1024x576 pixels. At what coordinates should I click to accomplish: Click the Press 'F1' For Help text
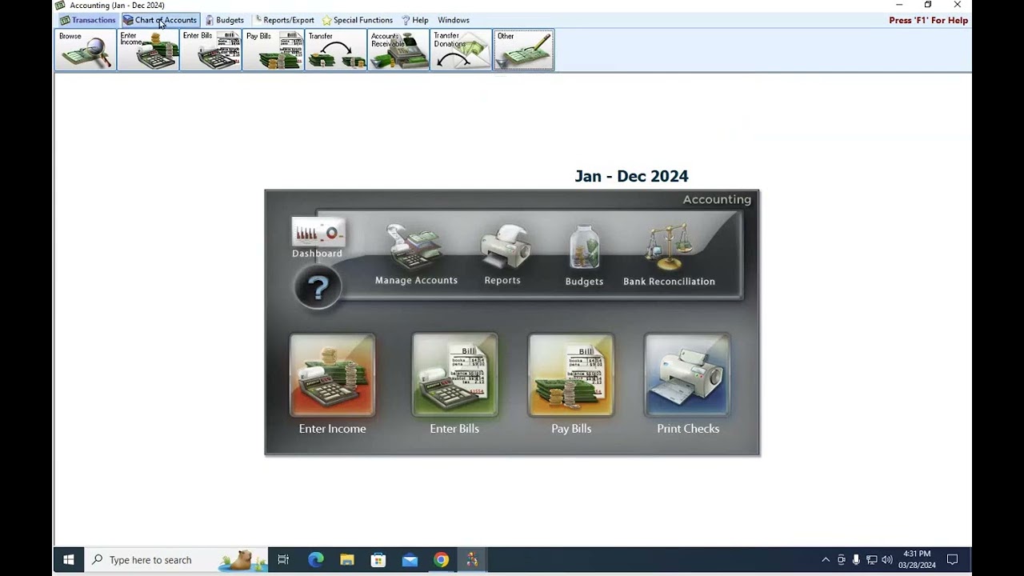[x=928, y=21]
